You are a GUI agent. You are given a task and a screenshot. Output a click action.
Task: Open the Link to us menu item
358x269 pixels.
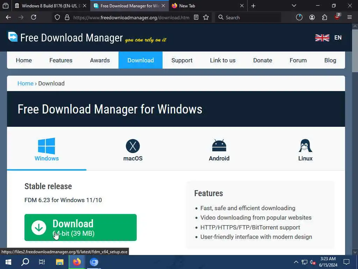point(223,60)
